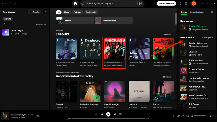Open the Deathcore playlist cover

(91, 49)
